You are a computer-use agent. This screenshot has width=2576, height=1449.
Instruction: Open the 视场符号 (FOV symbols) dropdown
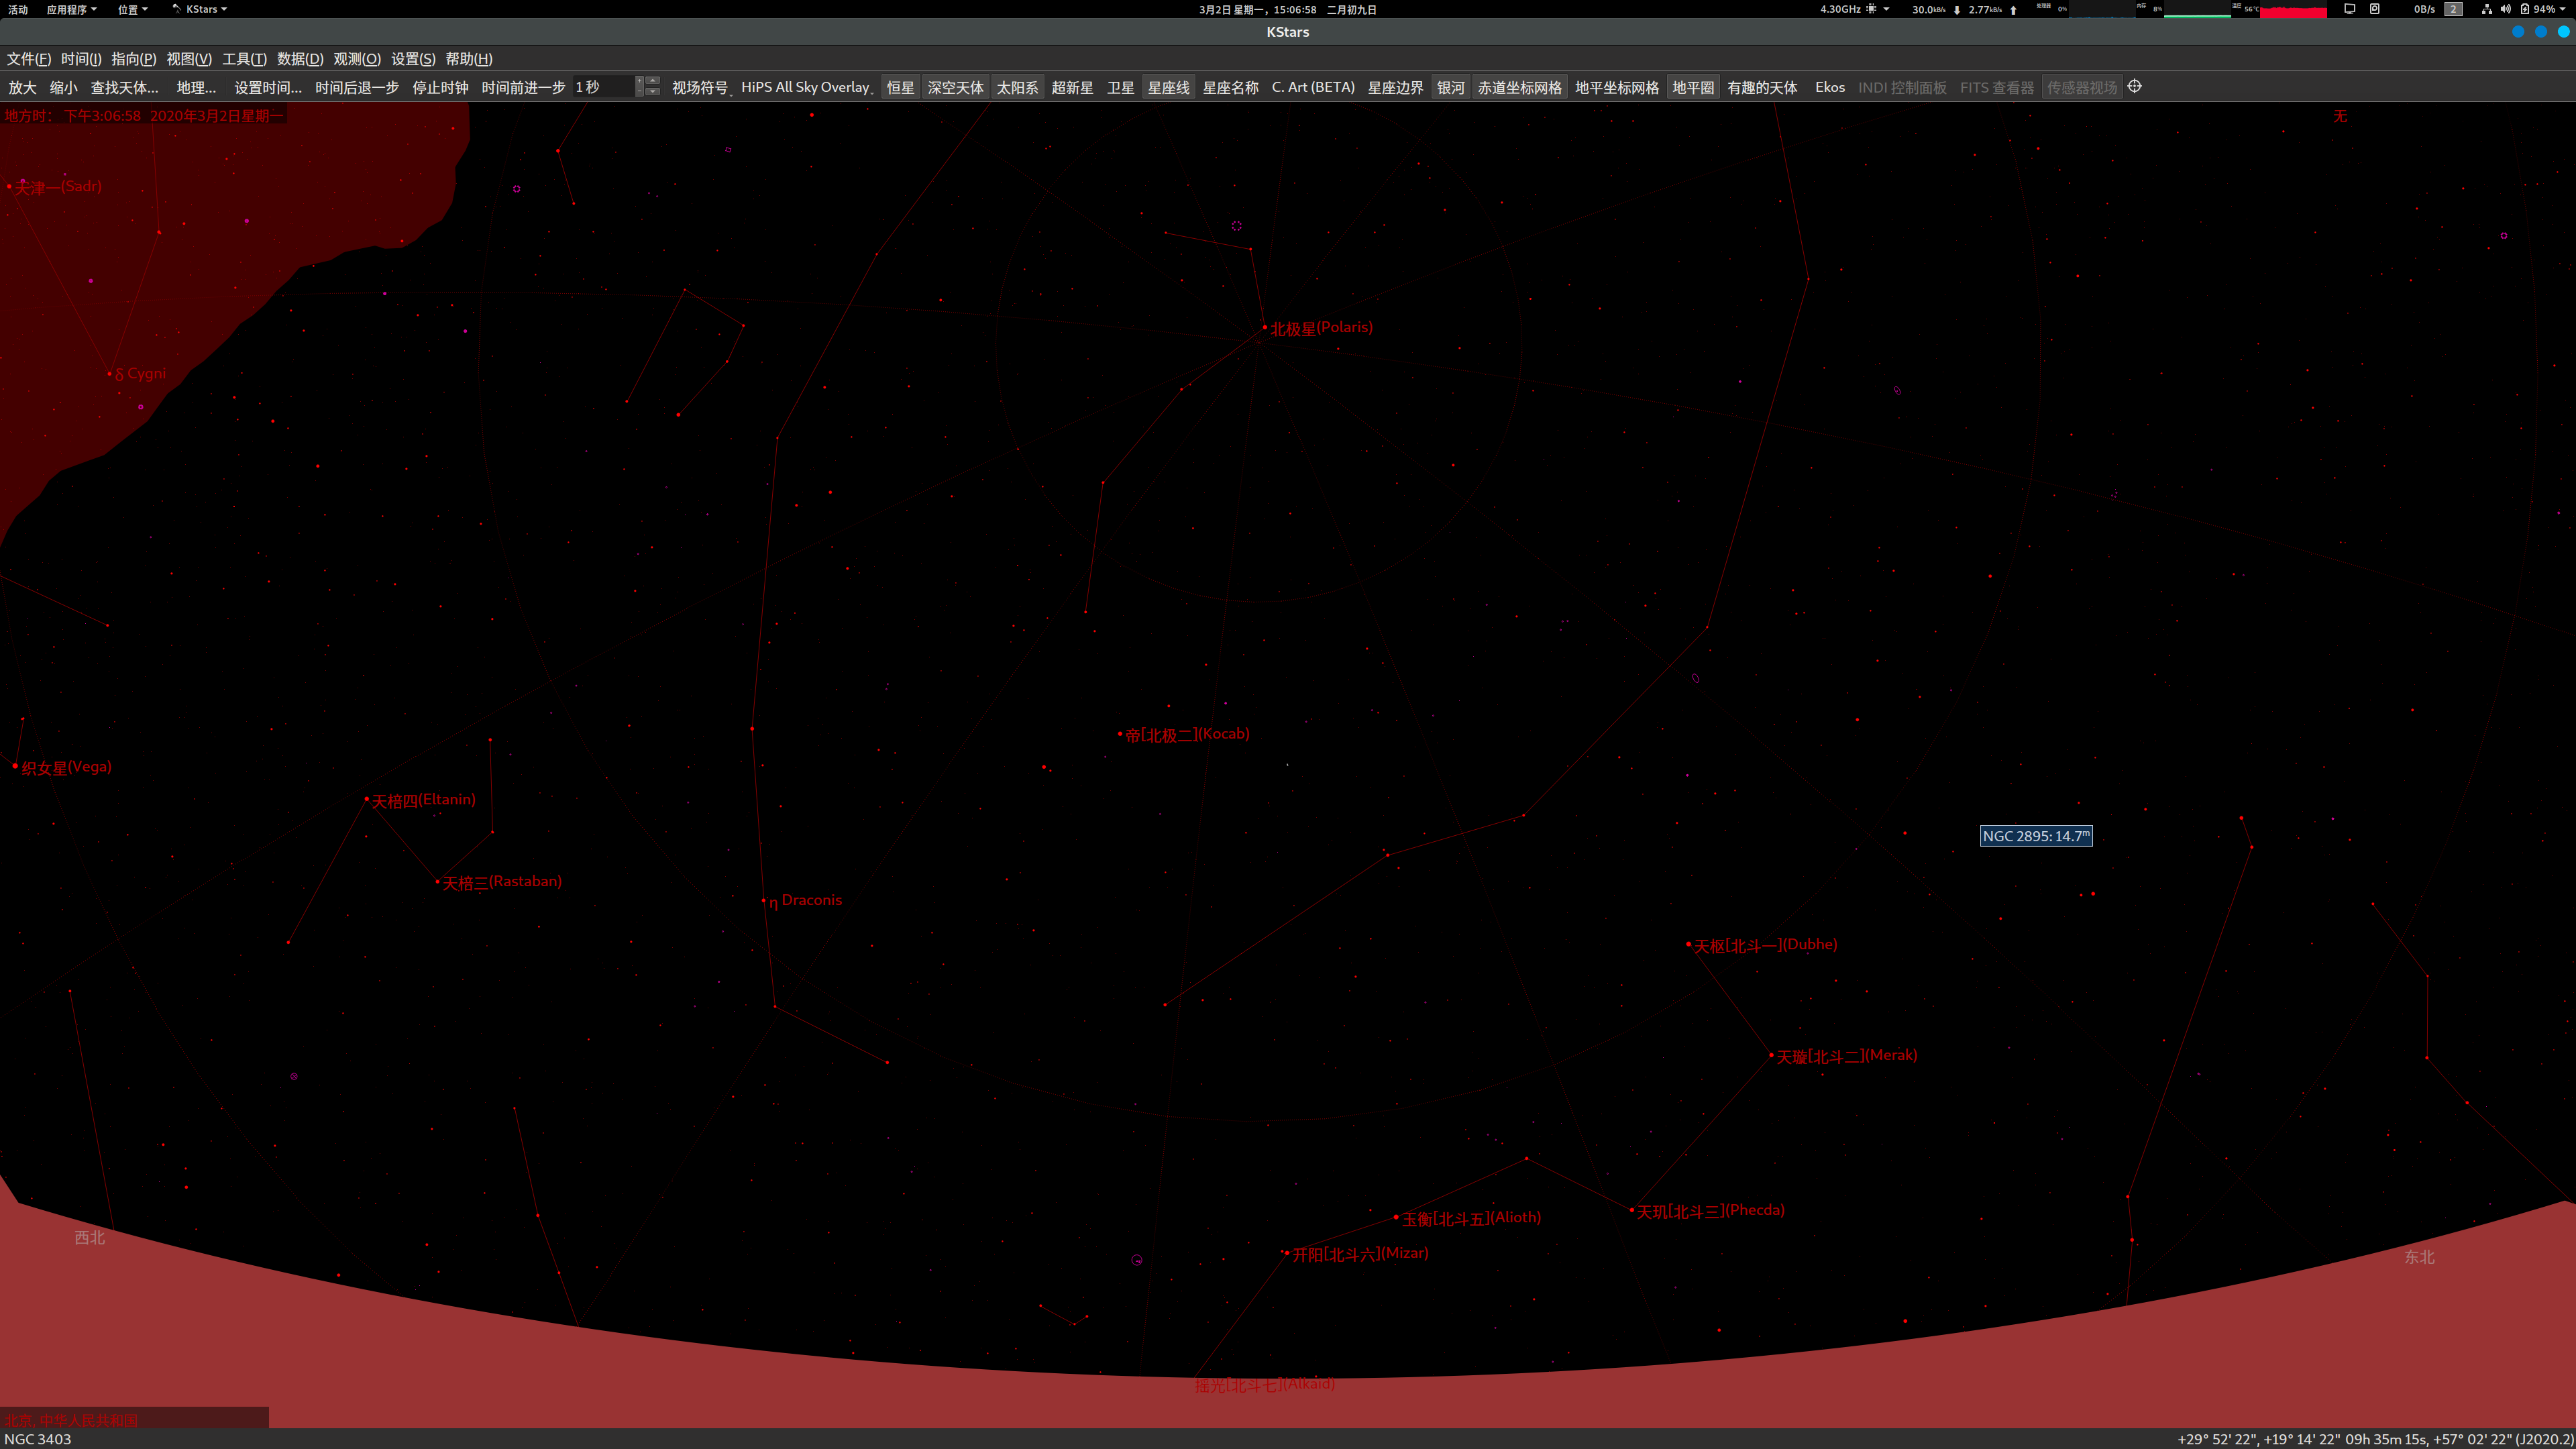coord(701,87)
